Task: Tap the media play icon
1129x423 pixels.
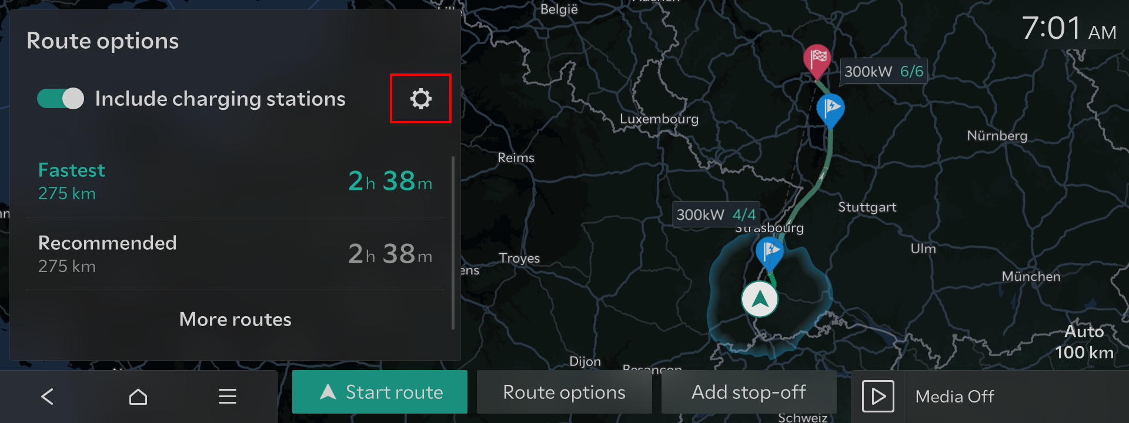Action: (x=878, y=397)
